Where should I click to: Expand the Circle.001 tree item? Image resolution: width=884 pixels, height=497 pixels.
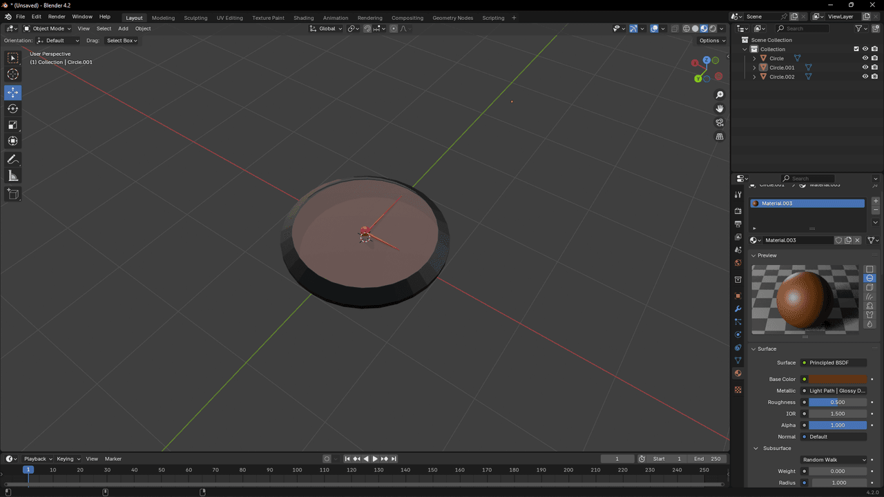pyautogui.click(x=754, y=68)
